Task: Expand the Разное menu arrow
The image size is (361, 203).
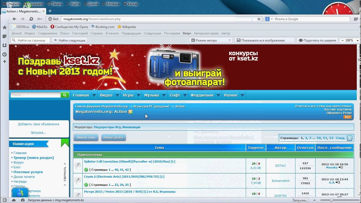Action: click(x=243, y=95)
